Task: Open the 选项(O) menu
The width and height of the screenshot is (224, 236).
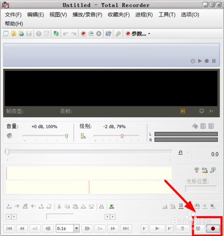Action: pyautogui.click(x=190, y=15)
